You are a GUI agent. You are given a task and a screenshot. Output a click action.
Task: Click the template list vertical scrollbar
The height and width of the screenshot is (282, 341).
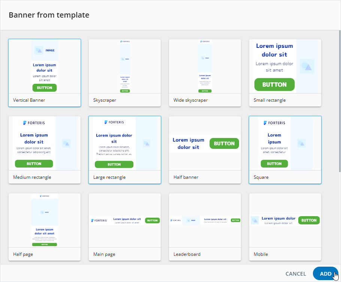pyautogui.click(x=340, y=101)
